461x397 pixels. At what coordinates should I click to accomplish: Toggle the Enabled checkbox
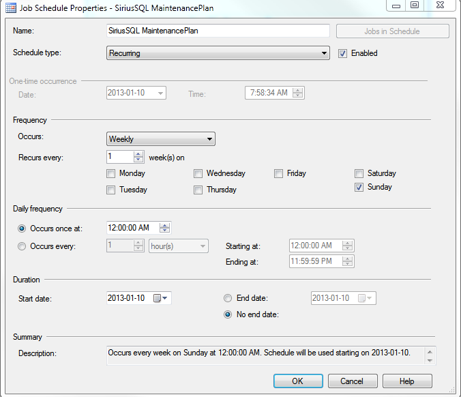tap(342, 53)
